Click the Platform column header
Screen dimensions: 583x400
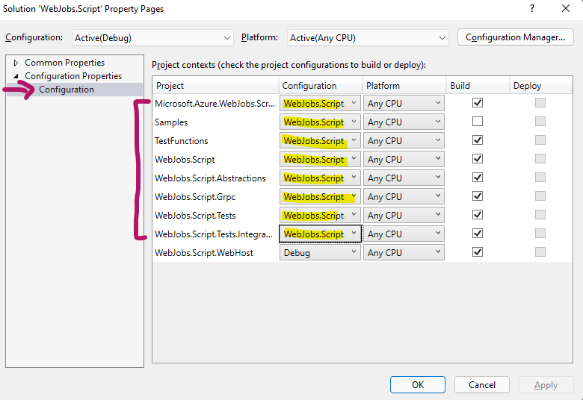tap(404, 85)
